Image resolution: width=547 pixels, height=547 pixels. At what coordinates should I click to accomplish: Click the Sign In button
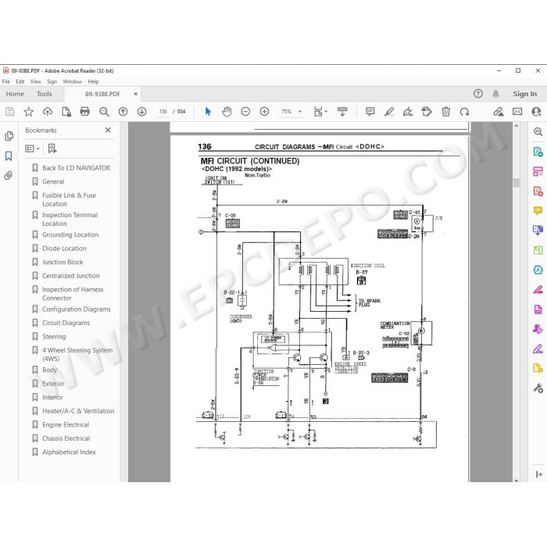click(x=524, y=94)
